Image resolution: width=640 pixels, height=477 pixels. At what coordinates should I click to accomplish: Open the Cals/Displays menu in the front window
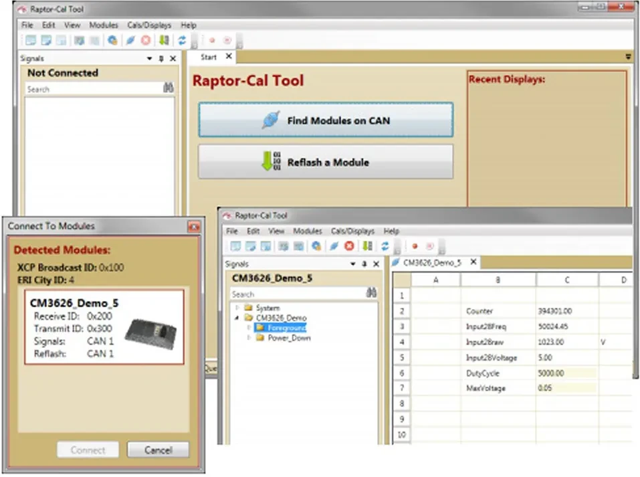point(352,231)
